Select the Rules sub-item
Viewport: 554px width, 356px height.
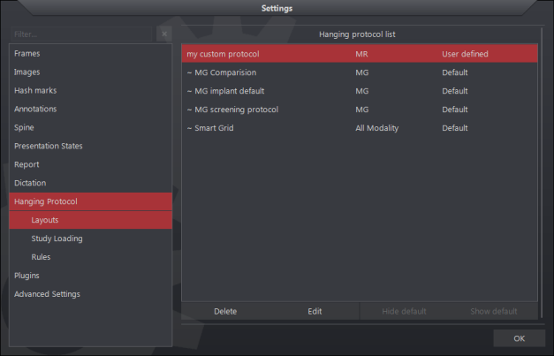coord(41,257)
